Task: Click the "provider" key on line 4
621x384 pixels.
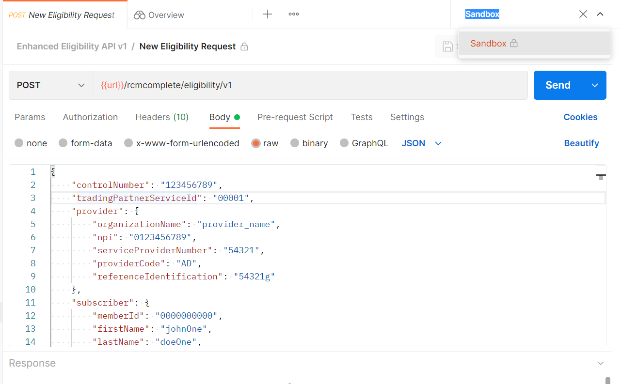Action: (98, 211)
